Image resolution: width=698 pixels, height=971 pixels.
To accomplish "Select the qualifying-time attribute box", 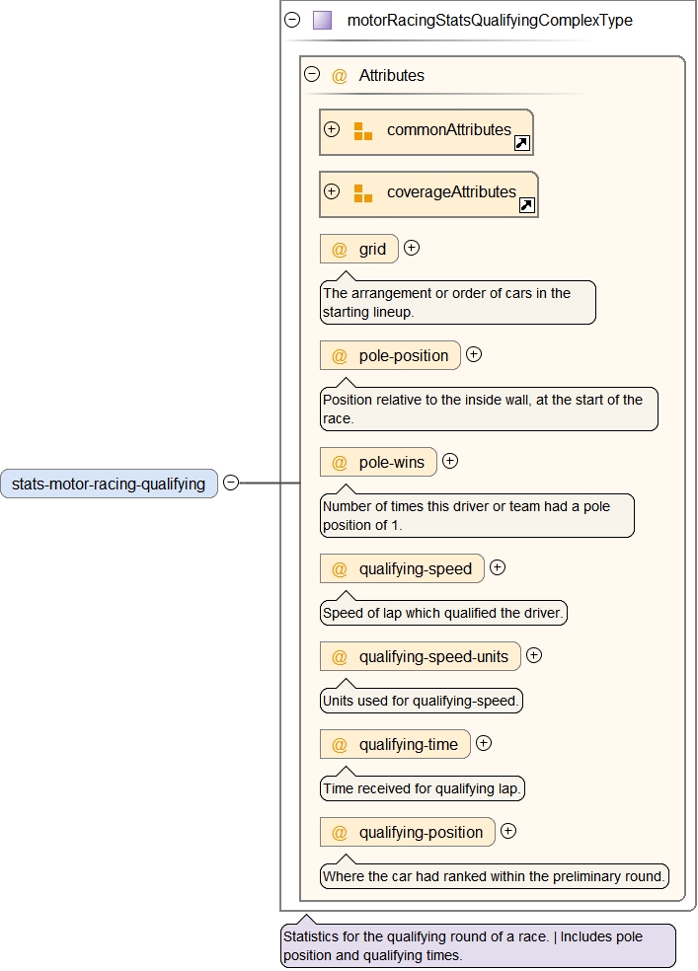I will coord(396,744).
